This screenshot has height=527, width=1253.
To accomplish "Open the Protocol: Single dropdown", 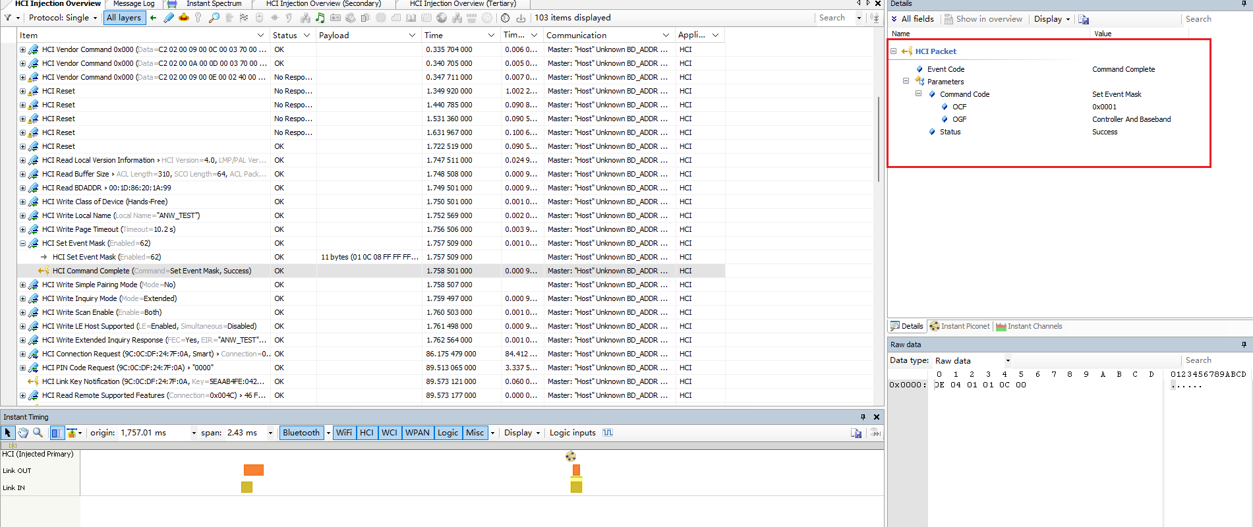I will pyautogui.click(x=63, y=18).
